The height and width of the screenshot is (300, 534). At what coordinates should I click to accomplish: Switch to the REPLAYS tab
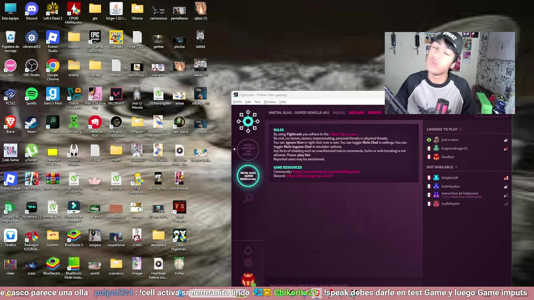point(356,113)
